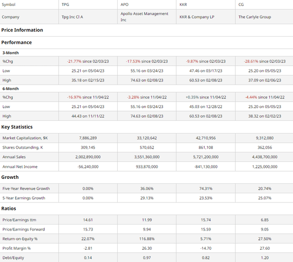Select CG annual sales 4,438,700,000
Screen dimensions: 293x262
265,157
